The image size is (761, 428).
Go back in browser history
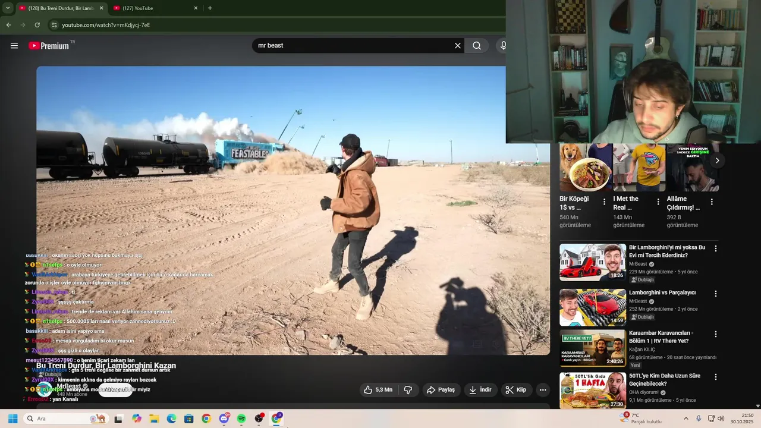tap(8, 25)
